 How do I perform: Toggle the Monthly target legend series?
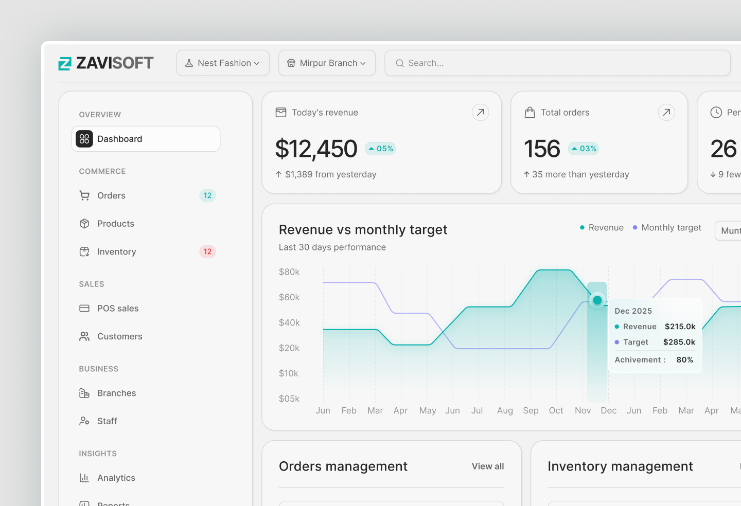[667, 227]
